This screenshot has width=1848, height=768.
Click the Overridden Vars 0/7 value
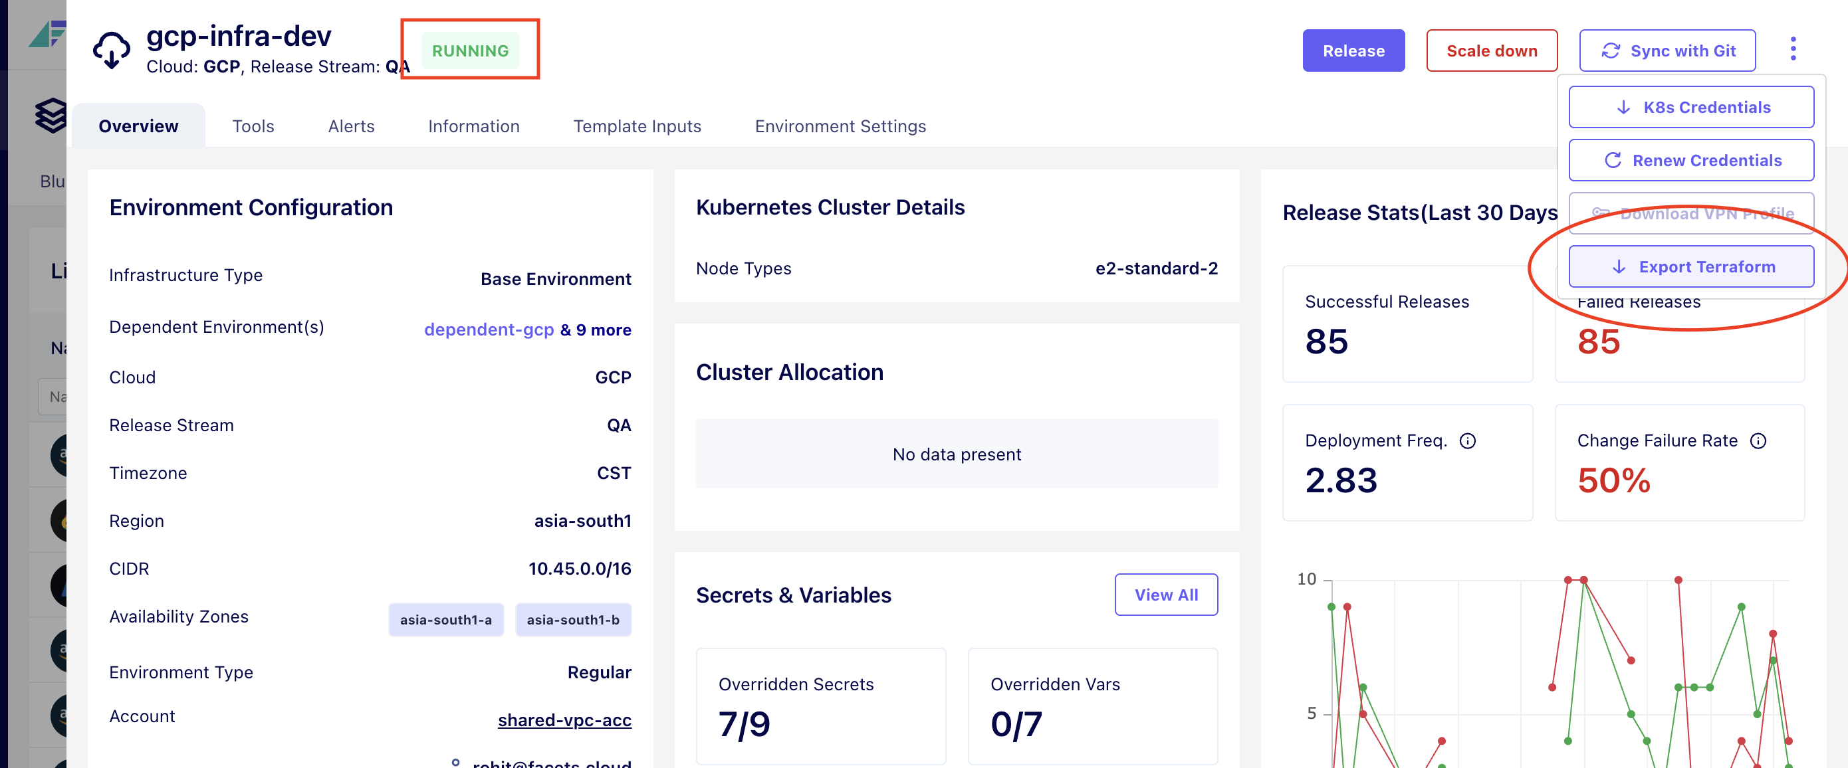[x=1016, y=723]
